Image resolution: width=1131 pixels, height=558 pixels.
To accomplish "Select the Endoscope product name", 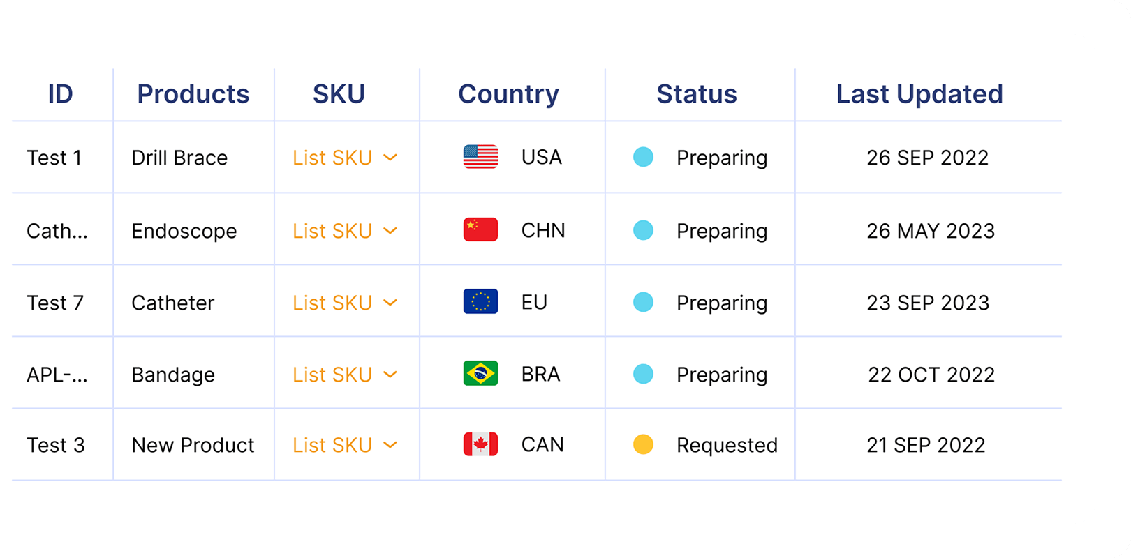I will point(184,231).
